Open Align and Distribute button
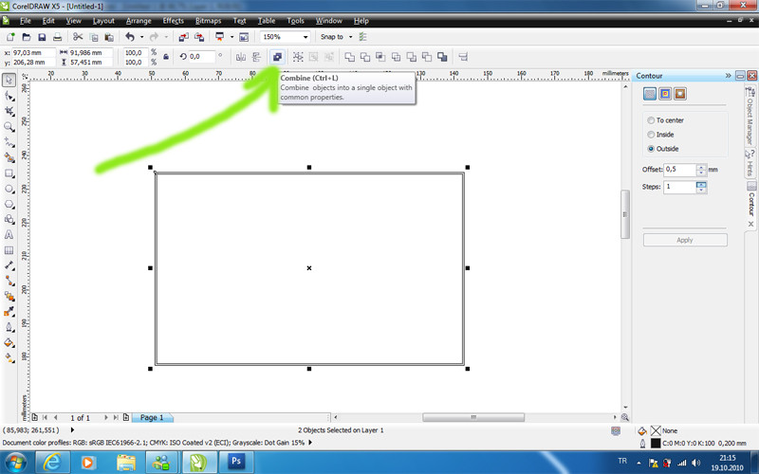Screen dimensions: 759x474 [463, 57]
